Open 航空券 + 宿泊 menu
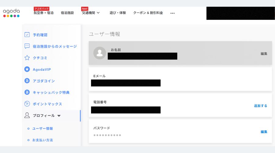275x153 pixels. [x=43, y=13]
